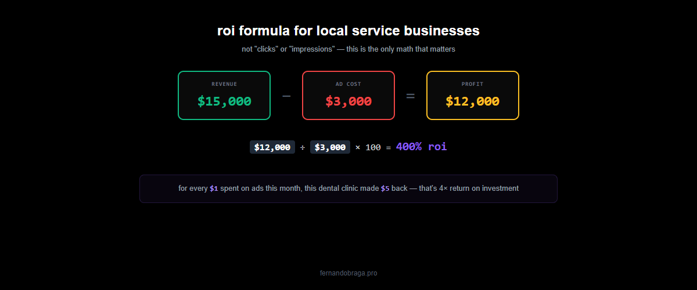
Task: Click the "roi formula for local service businesses" heading
Action: pyautogui.click(x=348, y=31)
